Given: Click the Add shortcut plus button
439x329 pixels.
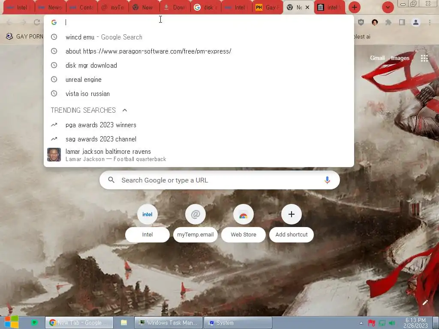Looking at the screenshot, I should (292, 214).
